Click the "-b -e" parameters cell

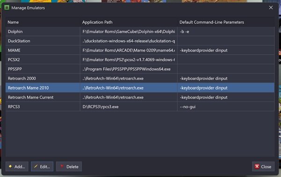point(226,31)
